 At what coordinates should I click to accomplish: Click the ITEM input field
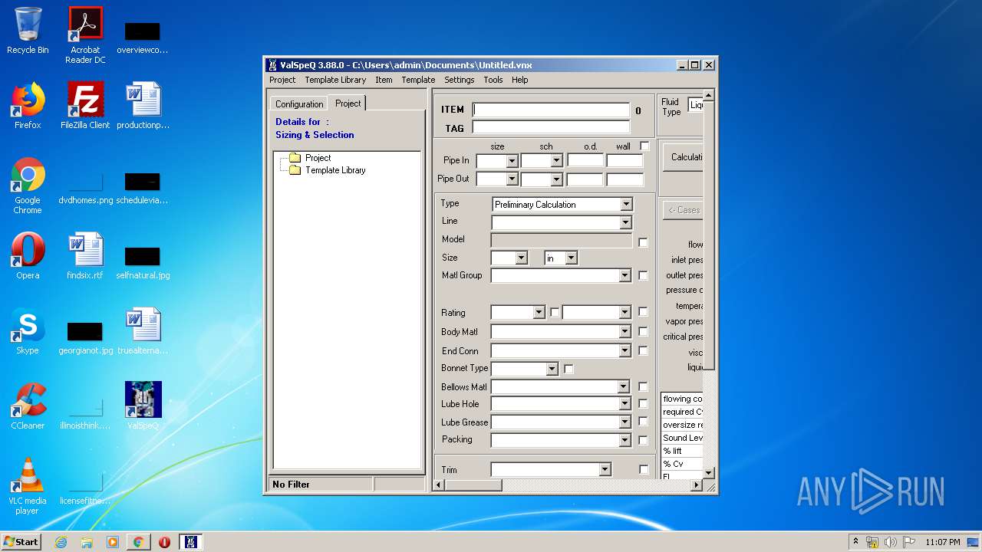click(x=551, y=110)
